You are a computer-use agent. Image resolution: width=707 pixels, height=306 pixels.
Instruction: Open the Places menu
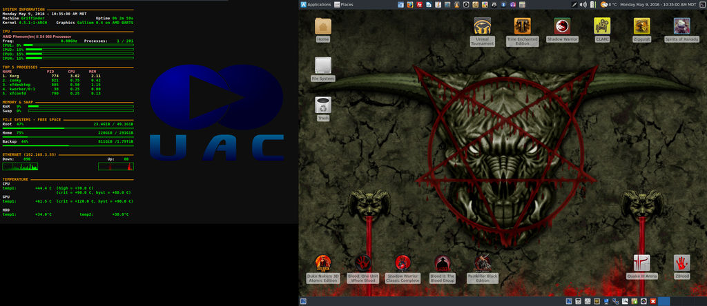point(344,5)
